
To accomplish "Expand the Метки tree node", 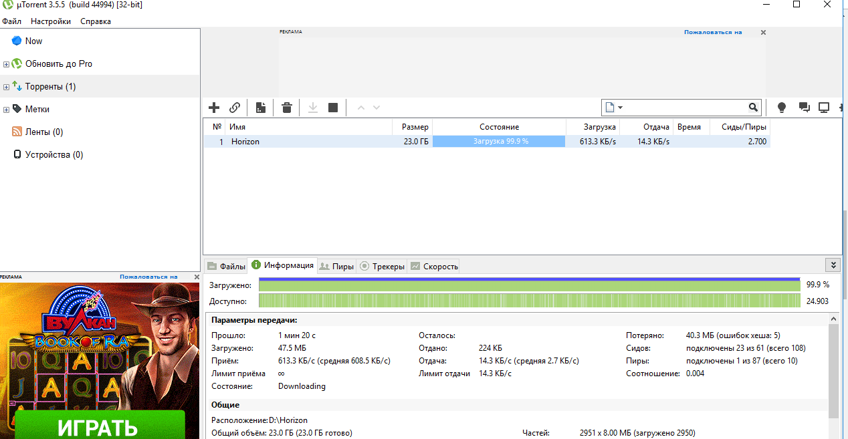I will 6,110.
